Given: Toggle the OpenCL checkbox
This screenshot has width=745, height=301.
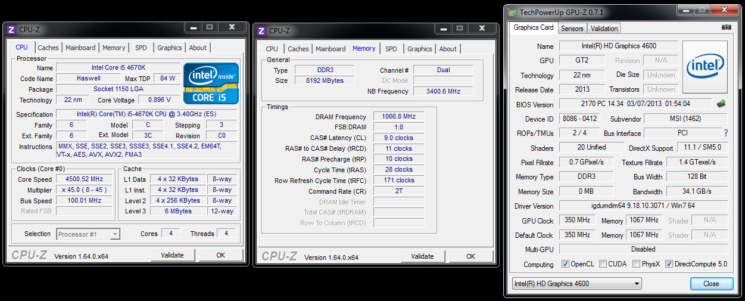Looking at the screenshot, I should click(566, 264).
